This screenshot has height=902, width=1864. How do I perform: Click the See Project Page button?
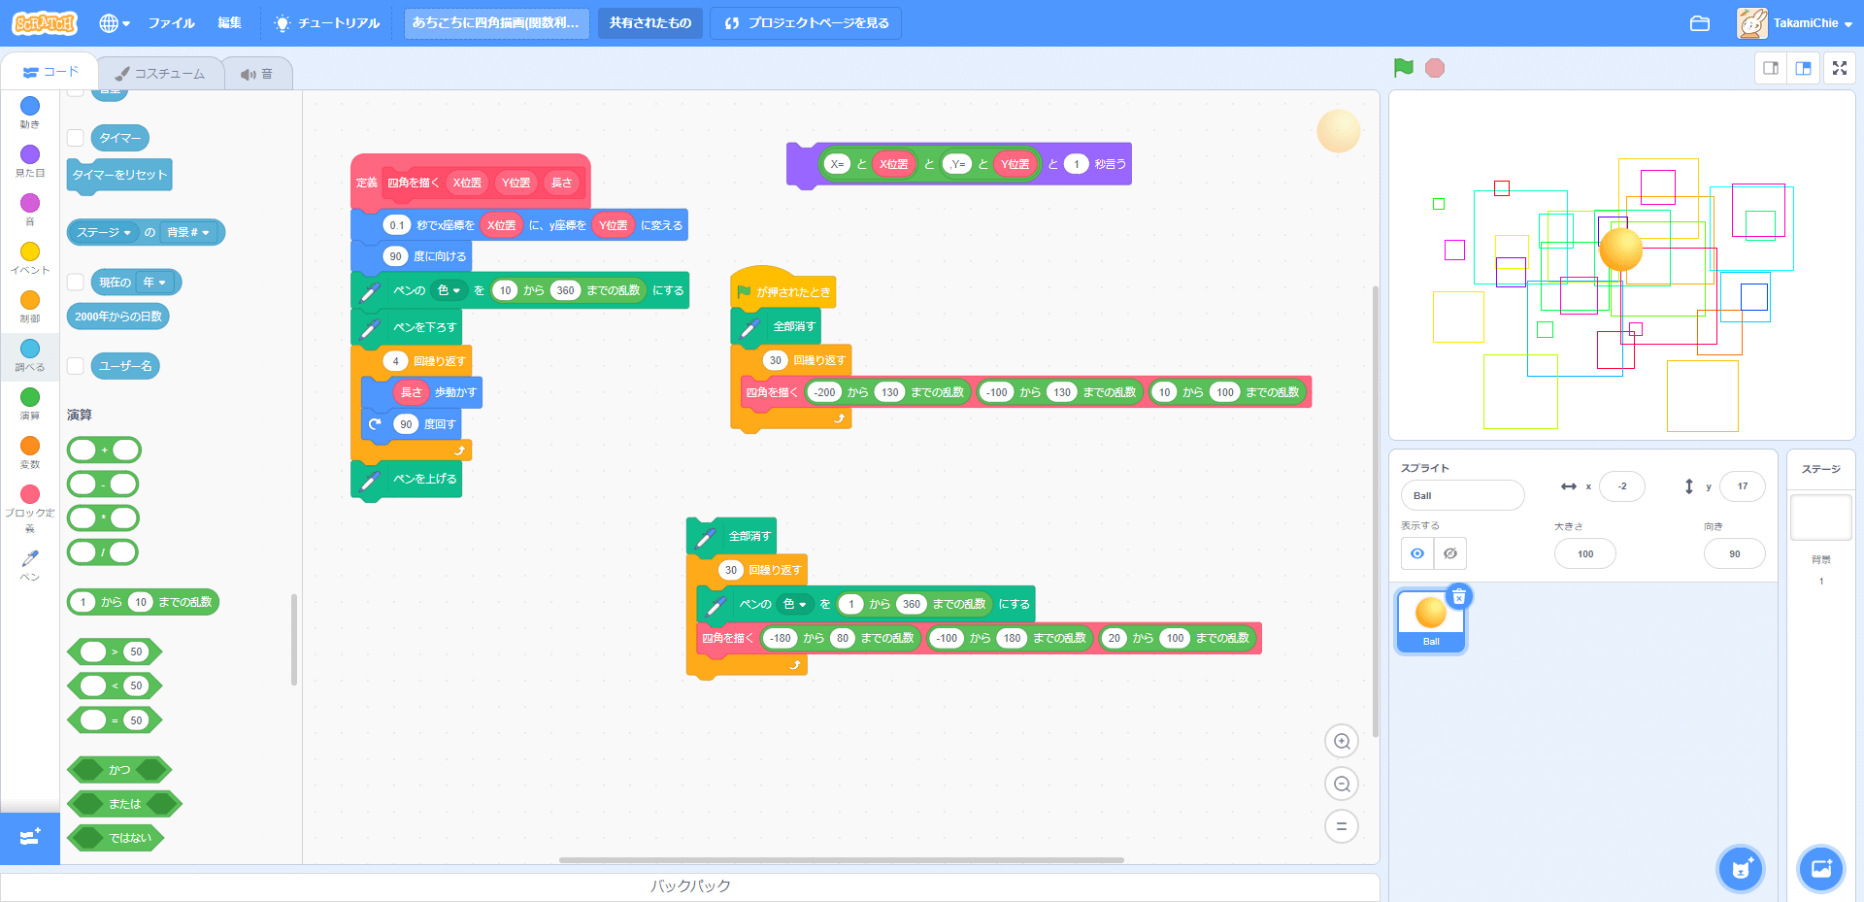pyautogui.click(x=806, y=23)
